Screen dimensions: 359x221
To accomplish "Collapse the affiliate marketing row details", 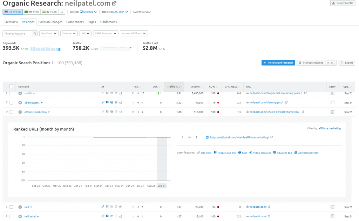I will tap(6, 112).
